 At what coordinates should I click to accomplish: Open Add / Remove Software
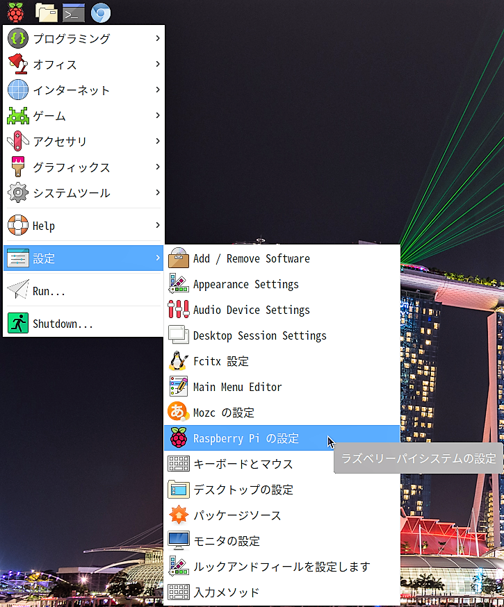tap(282, 258)
